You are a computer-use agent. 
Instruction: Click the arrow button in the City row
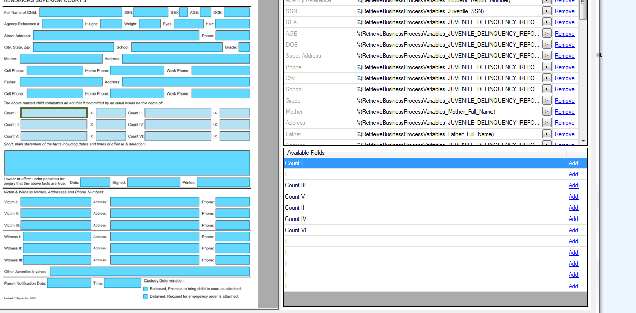pos(546,78)
